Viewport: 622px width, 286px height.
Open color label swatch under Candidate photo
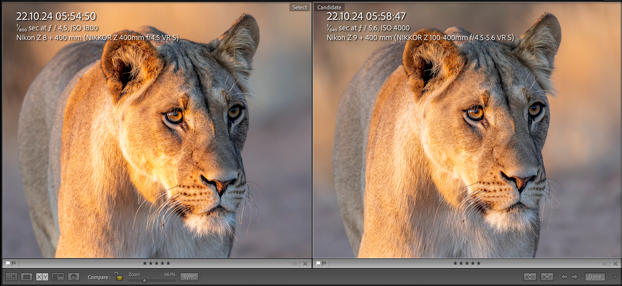tap(605, 264)
